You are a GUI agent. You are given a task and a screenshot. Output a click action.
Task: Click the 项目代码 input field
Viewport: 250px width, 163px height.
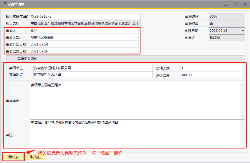(x=85, y=16)
